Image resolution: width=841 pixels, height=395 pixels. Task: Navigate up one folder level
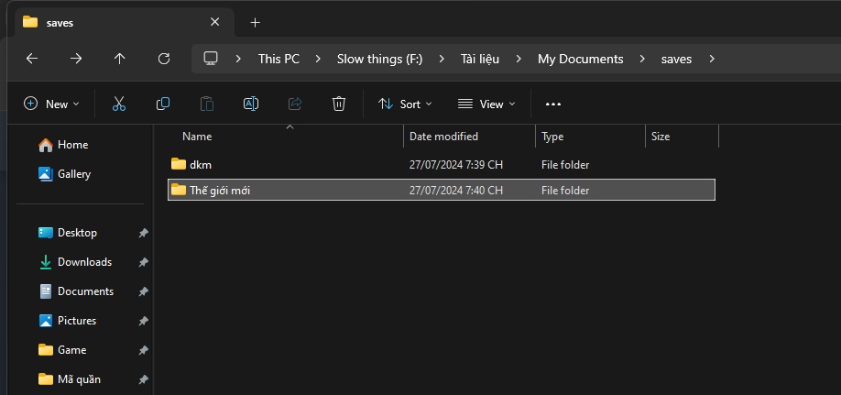click(120, 59)
